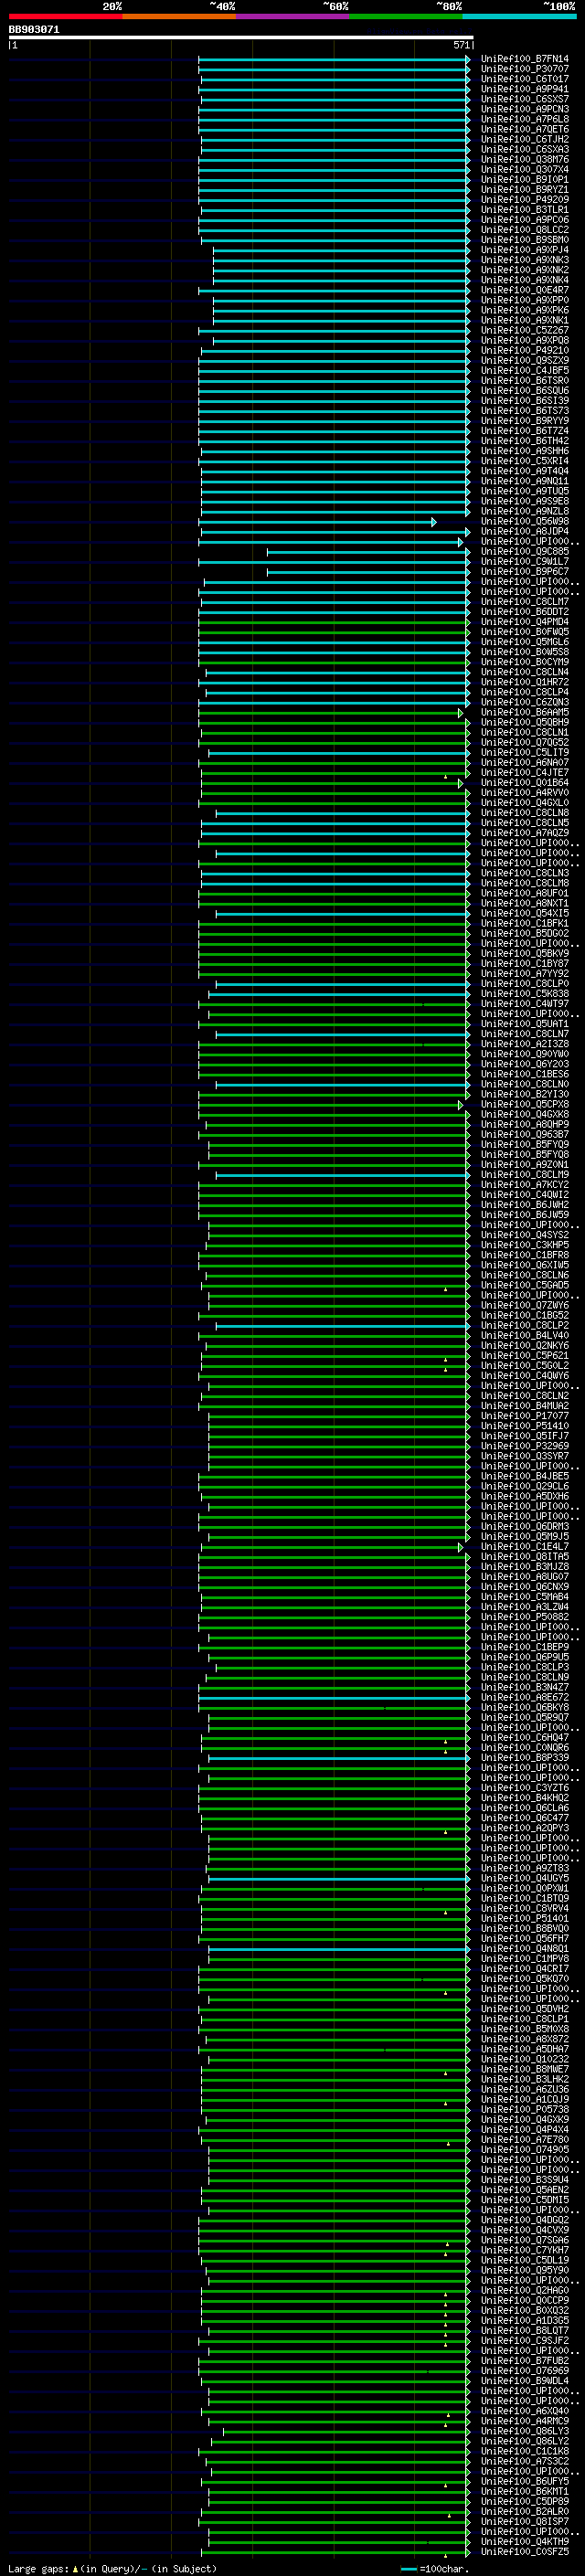The width and height of the screenshot is (585, 2576).
Task: Click the shortened cyan alignment bar for UniRef100_Q56W98
Action: click(316, 522)
